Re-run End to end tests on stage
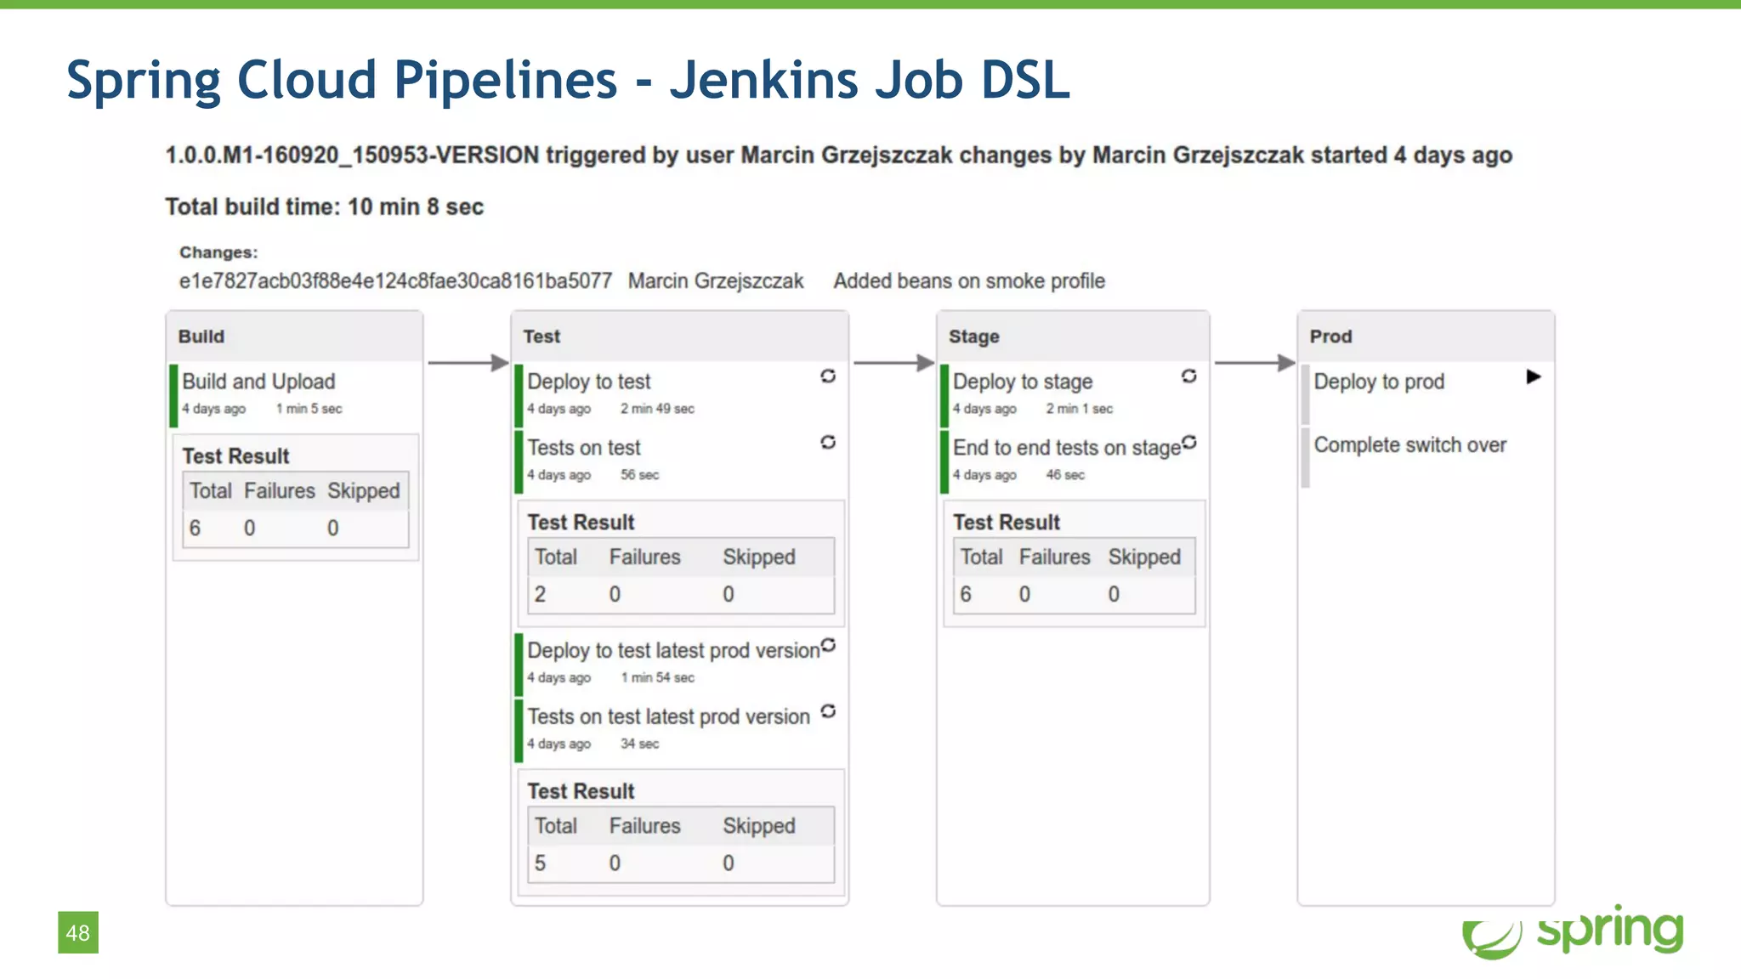 1189,442
